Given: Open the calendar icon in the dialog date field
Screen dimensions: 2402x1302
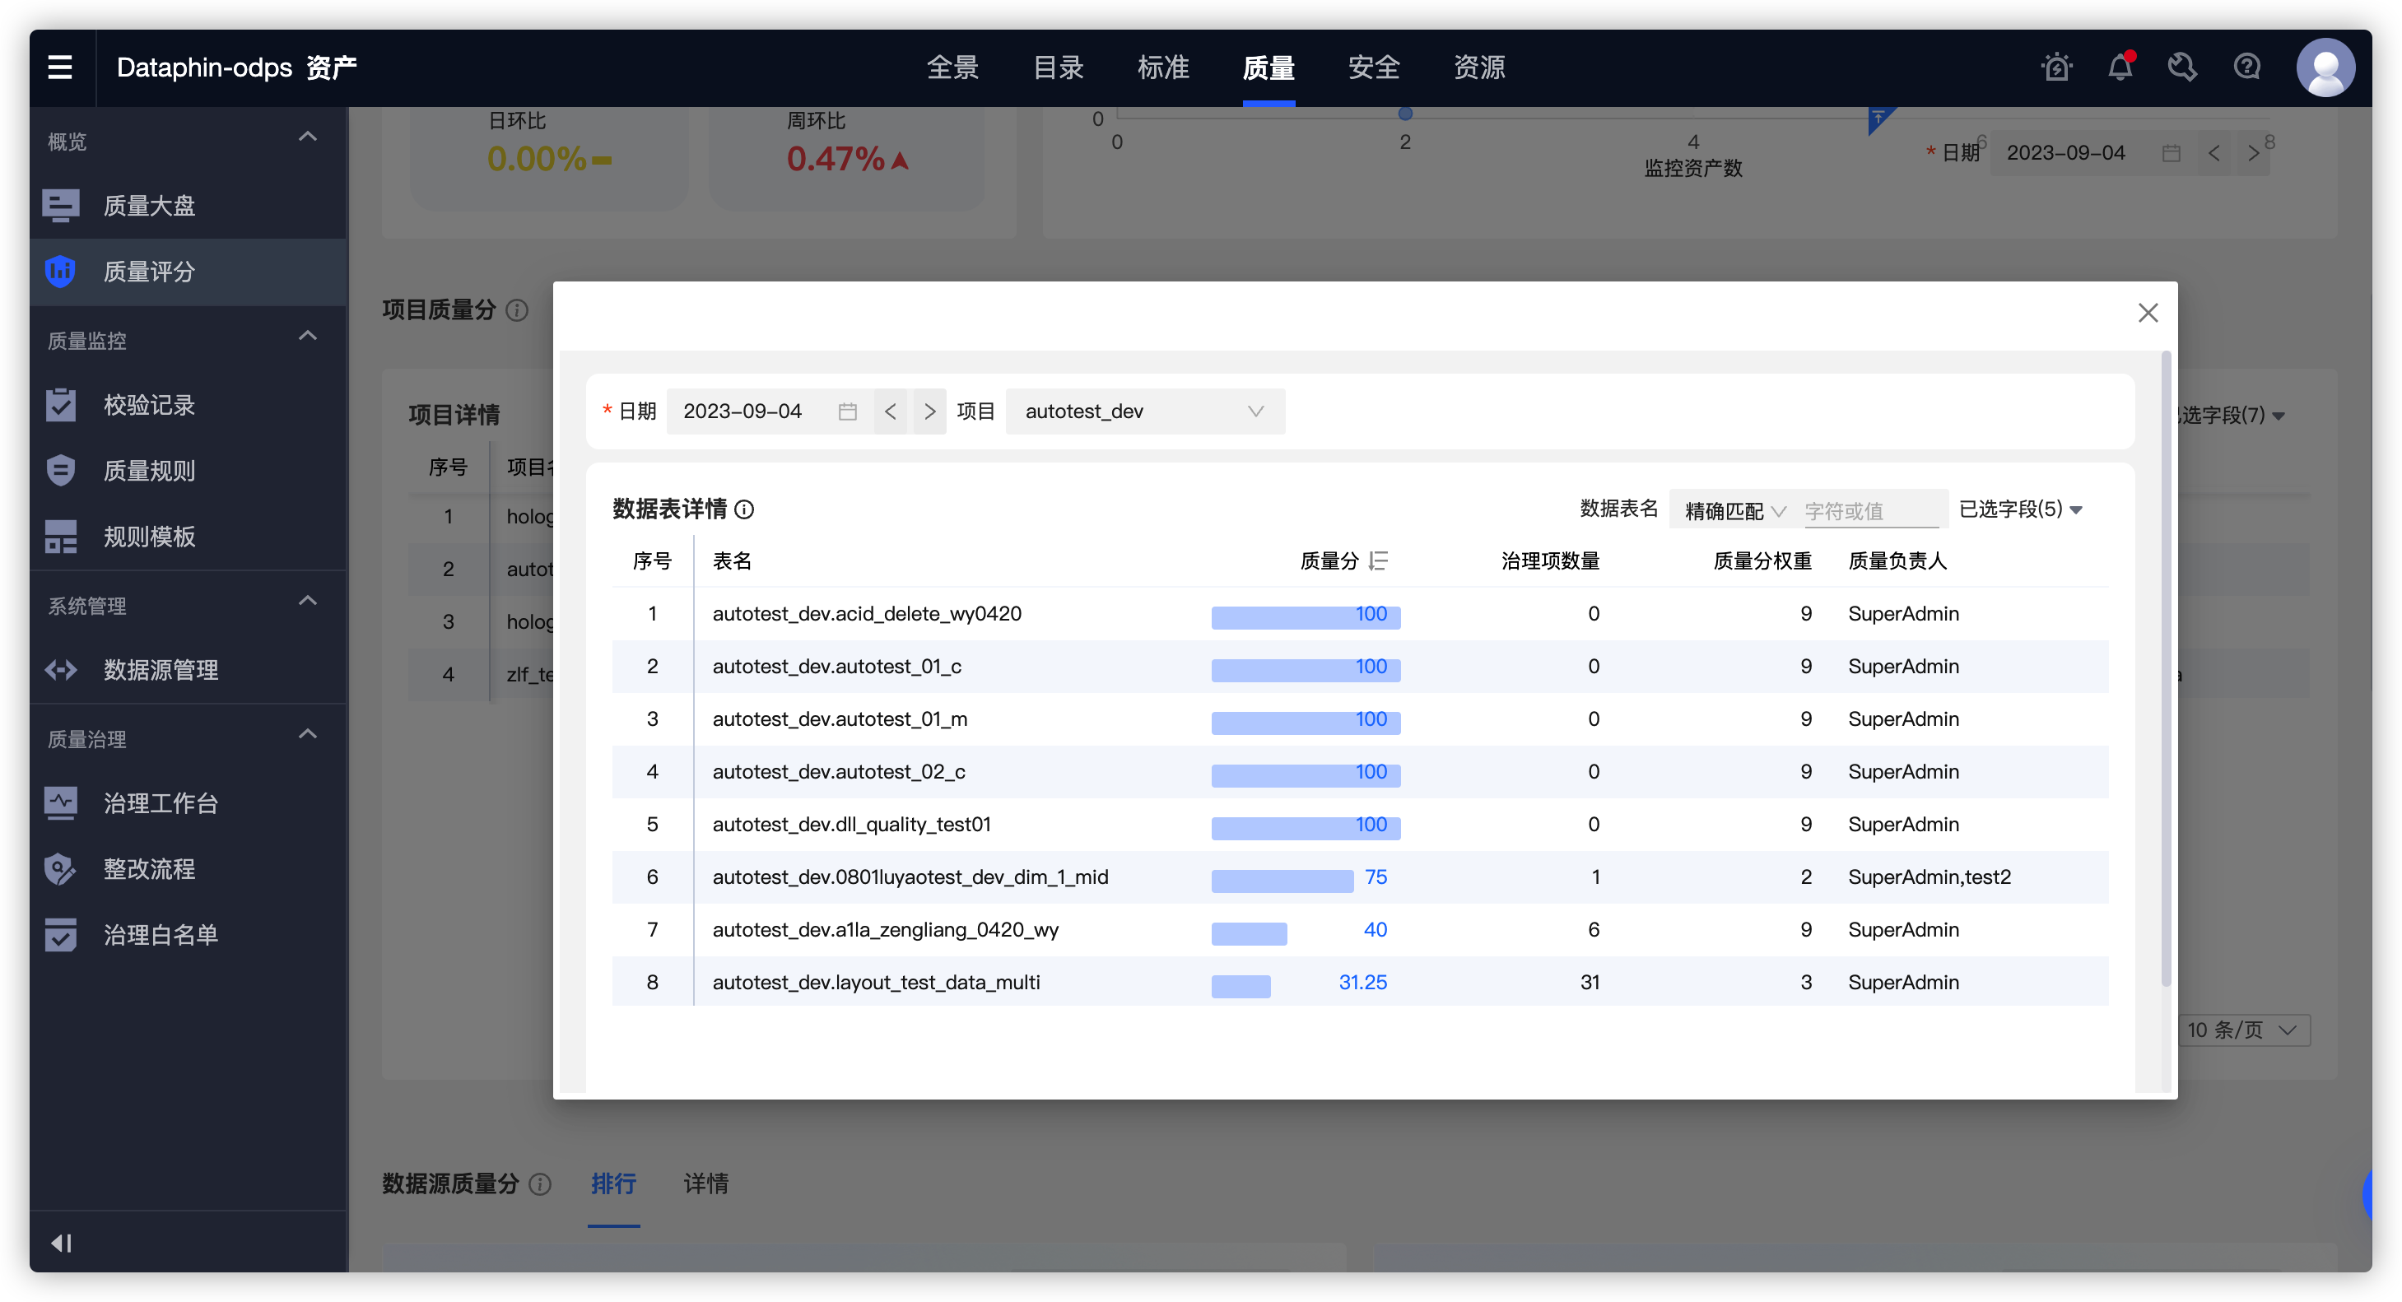Looking at the screenshot, I should click(x=847, y=411).
